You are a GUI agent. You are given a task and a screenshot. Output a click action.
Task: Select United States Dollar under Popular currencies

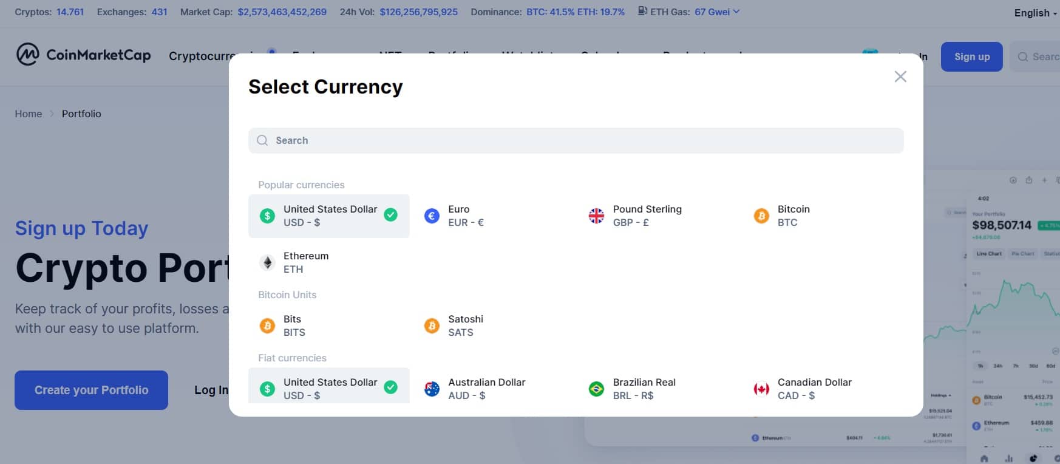pos(328,216)
